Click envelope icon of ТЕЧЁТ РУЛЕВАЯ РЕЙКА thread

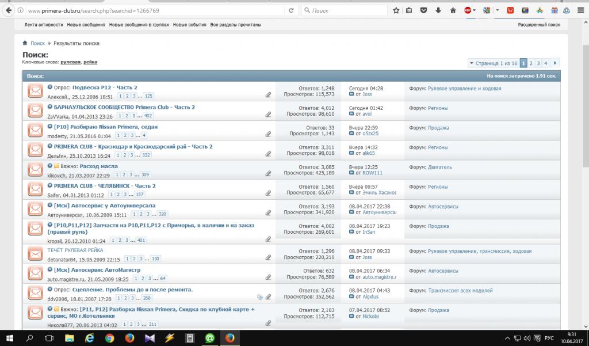pos(35,254)
